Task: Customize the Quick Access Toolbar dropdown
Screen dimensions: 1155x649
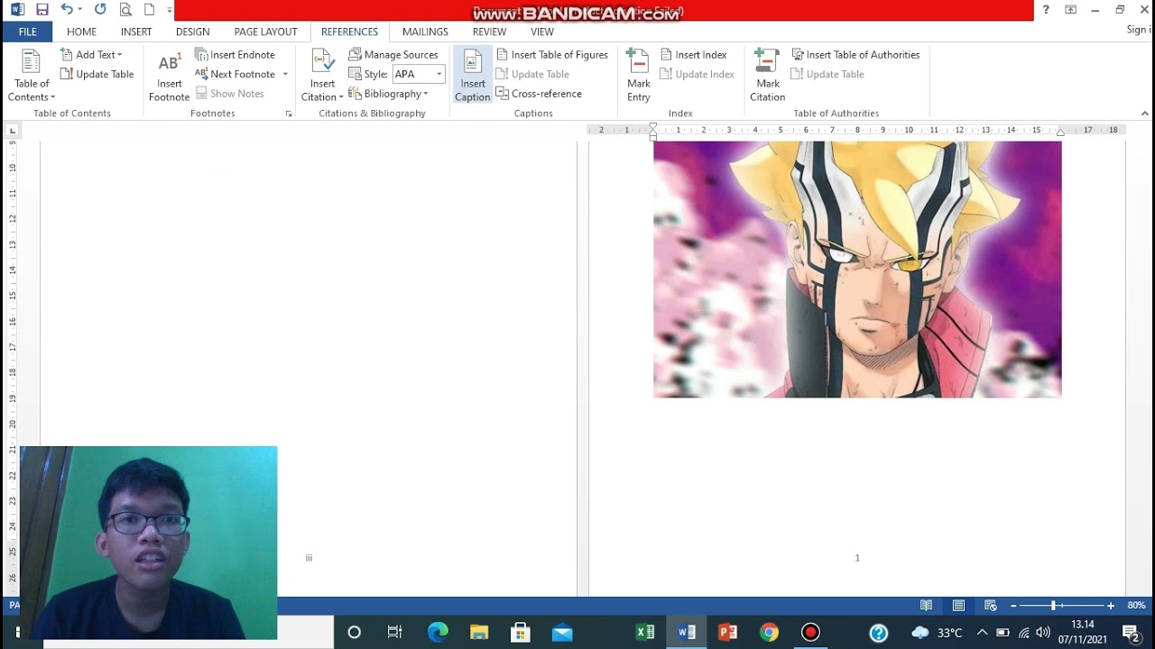Action: pyautogui.click(x=170, y=11)
